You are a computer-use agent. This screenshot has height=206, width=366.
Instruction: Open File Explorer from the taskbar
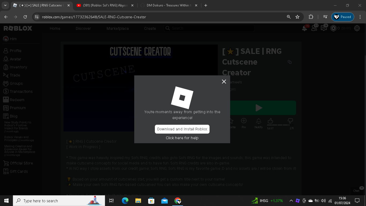[138, 201]
